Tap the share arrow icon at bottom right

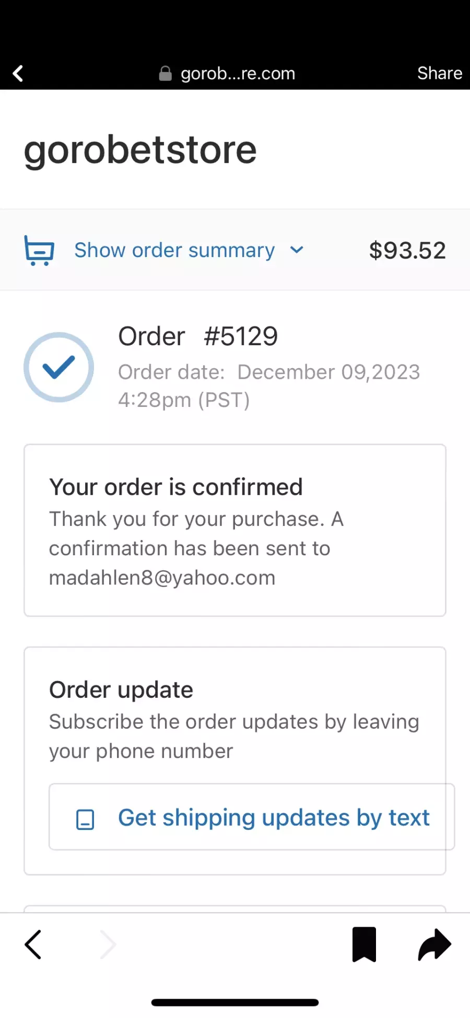tap(434, 944)
